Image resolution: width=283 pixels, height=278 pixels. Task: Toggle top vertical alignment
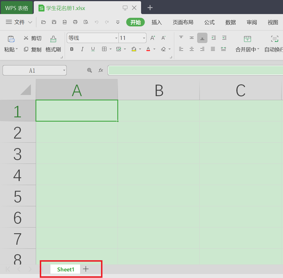click(x=181, y=38)
